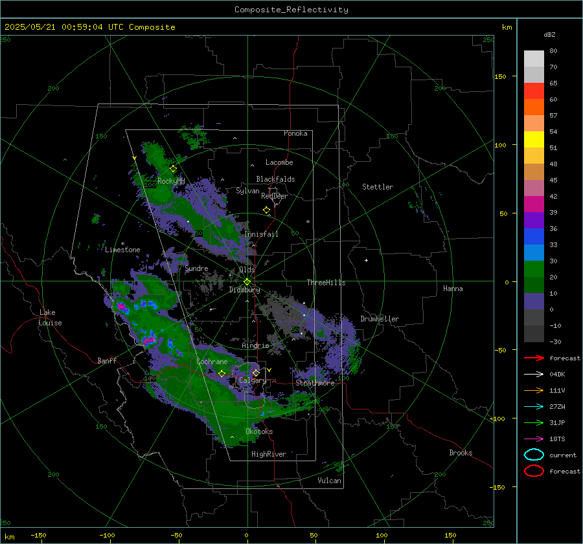This screenshot has height=544, width=583.
Task: Click the red forecast ellipse icon
Action: pos(534,471)
